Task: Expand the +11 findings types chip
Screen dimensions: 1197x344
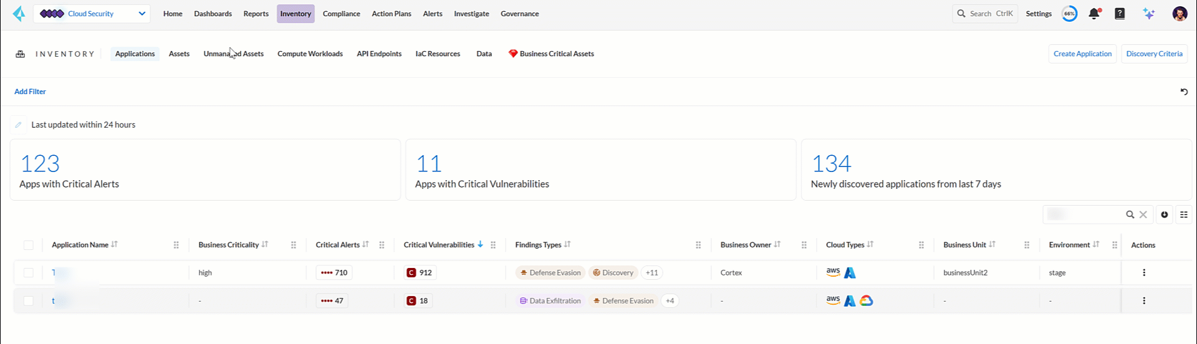Action: tap(651, 272)
